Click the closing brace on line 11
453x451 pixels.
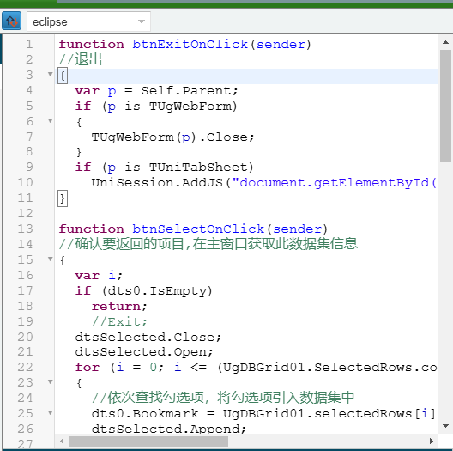tap(63, 198)
